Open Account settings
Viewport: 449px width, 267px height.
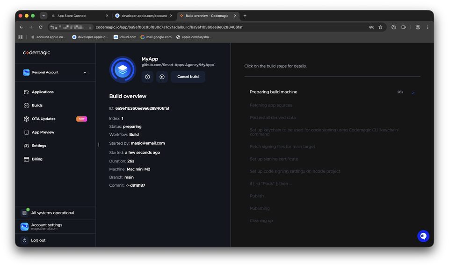coord(47,225)
